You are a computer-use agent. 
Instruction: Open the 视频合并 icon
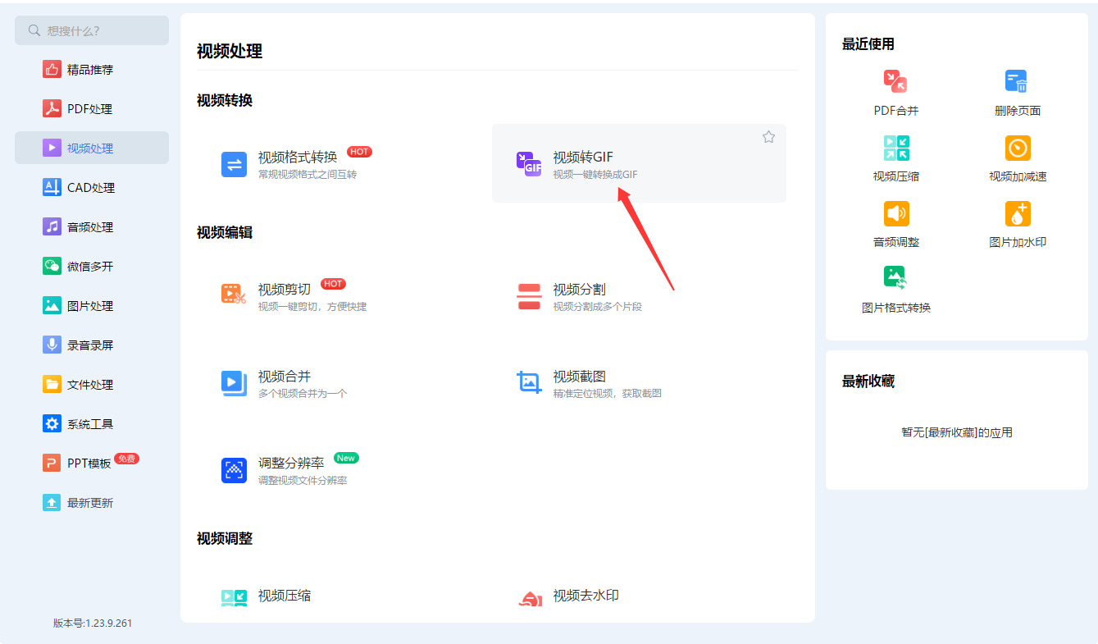pyautogui.click(x=235, y=384)
